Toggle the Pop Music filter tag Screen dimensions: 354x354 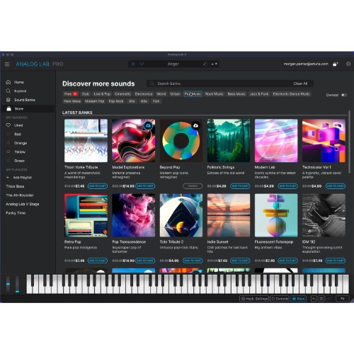[x=193, y=94]
